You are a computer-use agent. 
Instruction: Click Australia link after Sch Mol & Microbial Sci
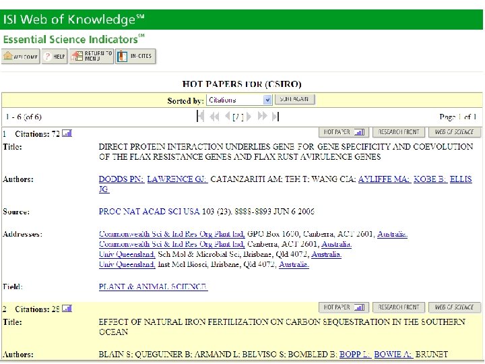(x=326, y=254)
